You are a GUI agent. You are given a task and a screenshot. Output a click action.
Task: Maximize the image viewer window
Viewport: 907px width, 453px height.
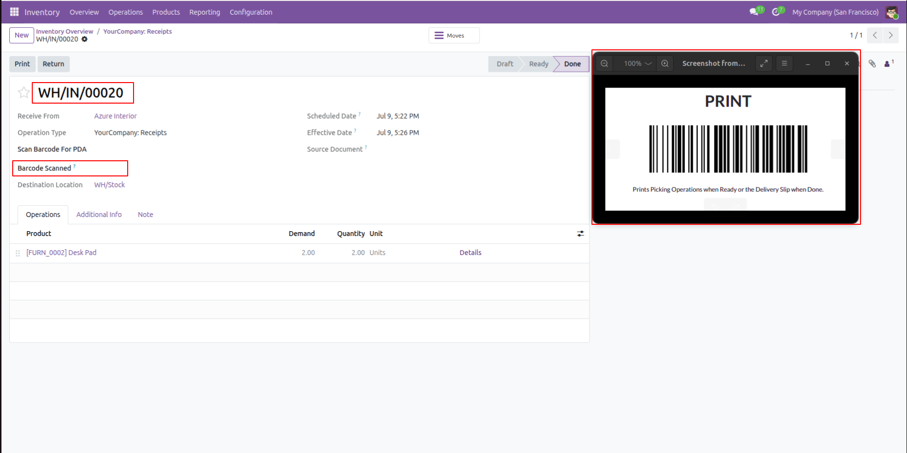point(827,64)
